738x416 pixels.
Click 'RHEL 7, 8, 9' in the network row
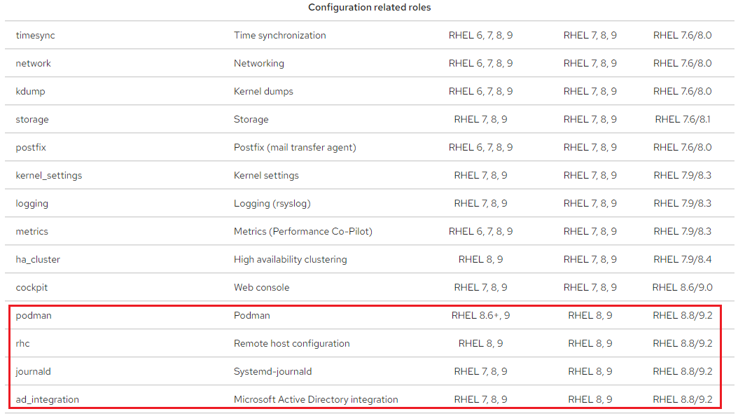[x=590, y=63]
